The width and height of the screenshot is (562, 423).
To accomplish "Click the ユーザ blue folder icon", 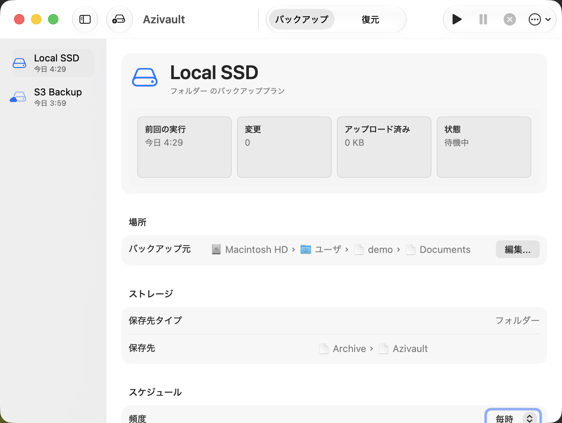I will point(306,249).
